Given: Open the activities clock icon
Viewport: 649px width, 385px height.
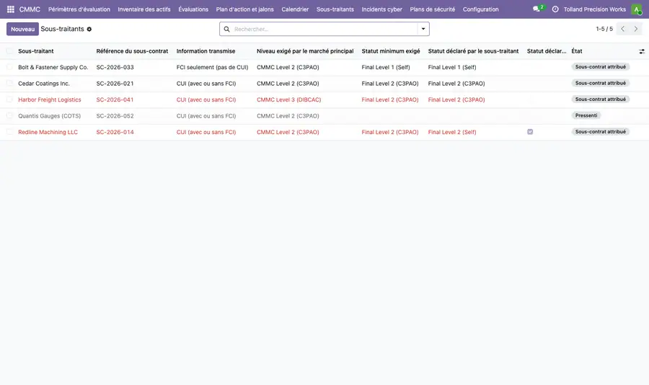Looking at the screenshot, I should pyautogui.click(x=555, y=9).
